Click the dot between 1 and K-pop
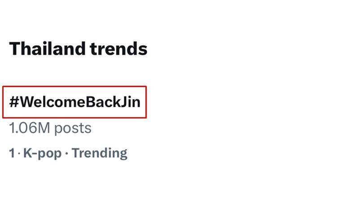Viewport: 359px width, 202px height. [18, 154]
